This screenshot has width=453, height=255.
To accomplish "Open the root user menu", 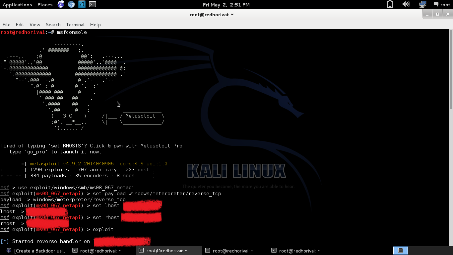I will 442,5.
